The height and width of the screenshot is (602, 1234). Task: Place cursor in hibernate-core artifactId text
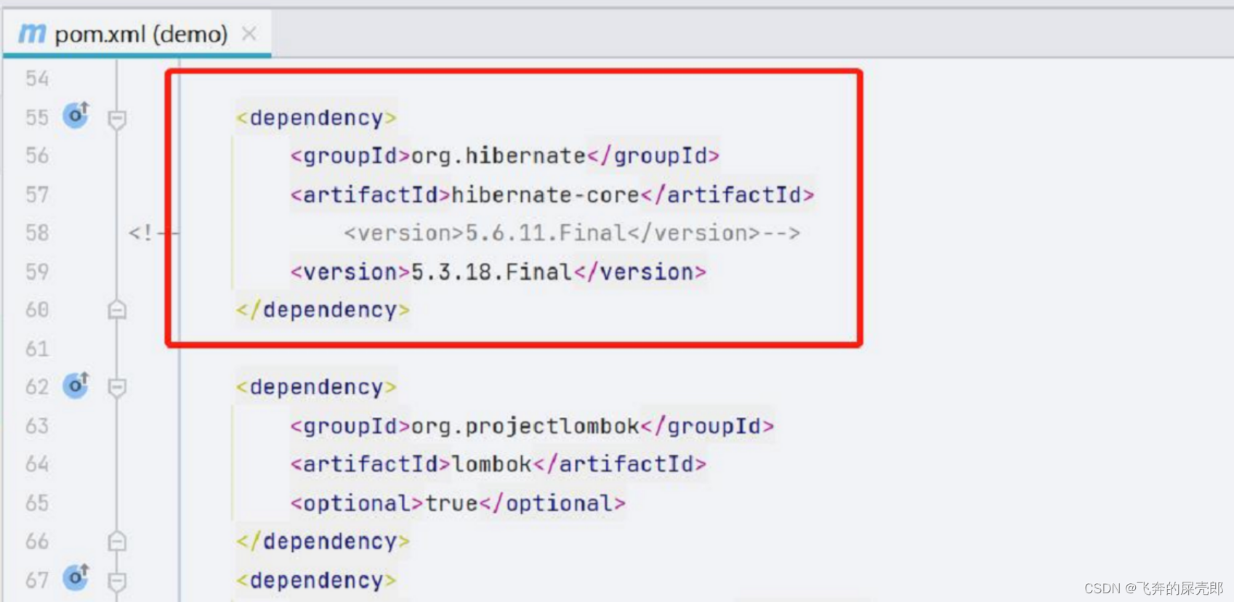(x=545, y=195)
